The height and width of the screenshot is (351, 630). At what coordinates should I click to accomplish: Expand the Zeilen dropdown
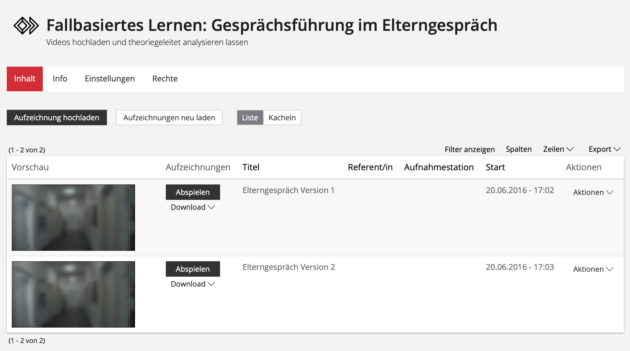click(558, 149)
